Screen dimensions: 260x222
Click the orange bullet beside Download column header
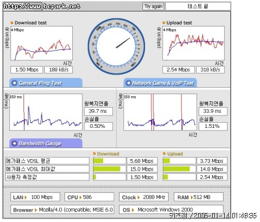click(x=94, y=153)
